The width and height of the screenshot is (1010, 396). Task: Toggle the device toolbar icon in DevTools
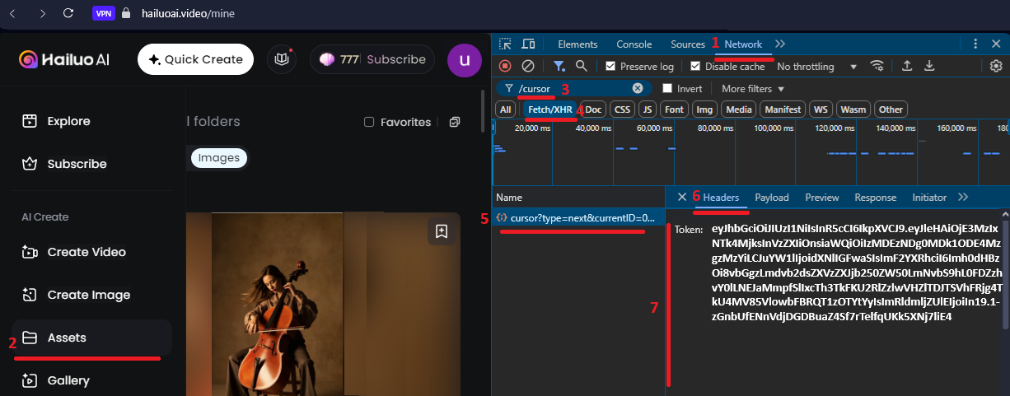pyautogui.click(x=529, y=44)
